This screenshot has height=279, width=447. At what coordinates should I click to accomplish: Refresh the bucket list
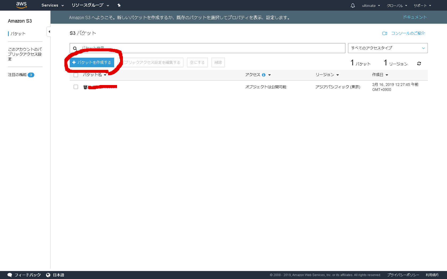[419, 64]
